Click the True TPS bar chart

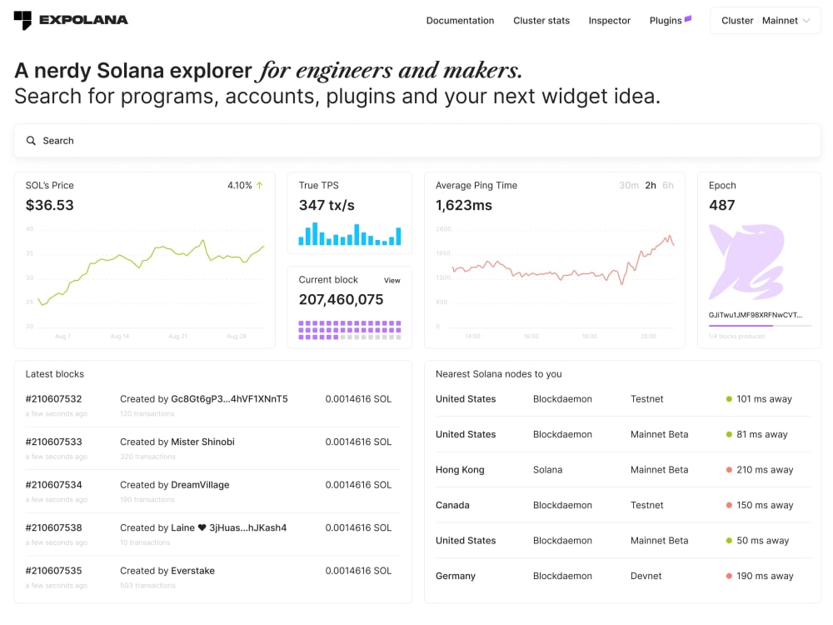[x=350, y=234]
